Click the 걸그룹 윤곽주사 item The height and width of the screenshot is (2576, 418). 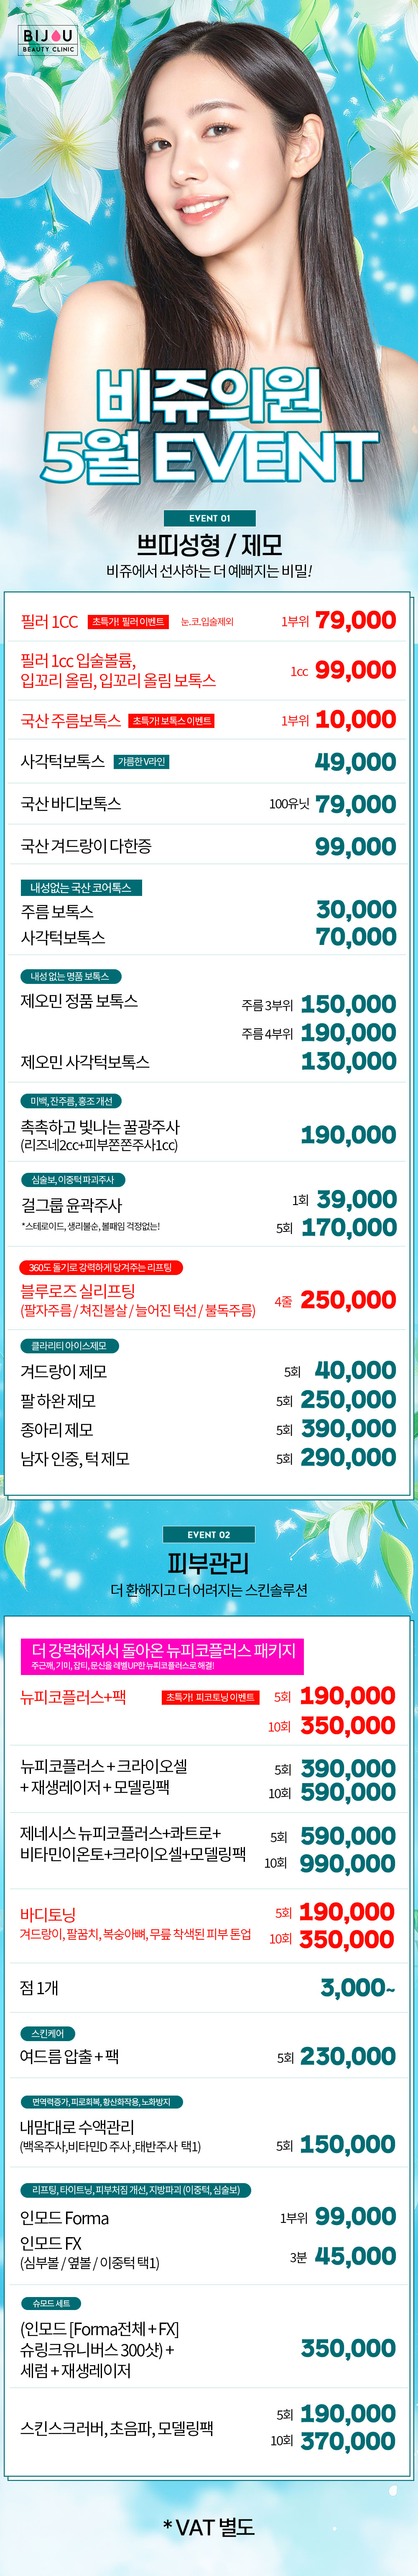72,1205
